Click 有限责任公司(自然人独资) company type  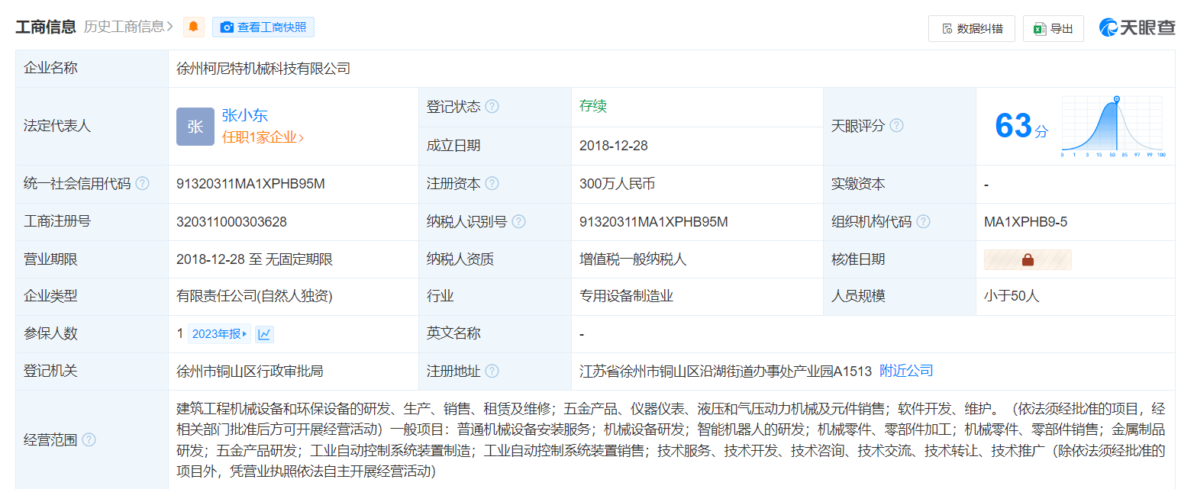click(x=254, y=296)
